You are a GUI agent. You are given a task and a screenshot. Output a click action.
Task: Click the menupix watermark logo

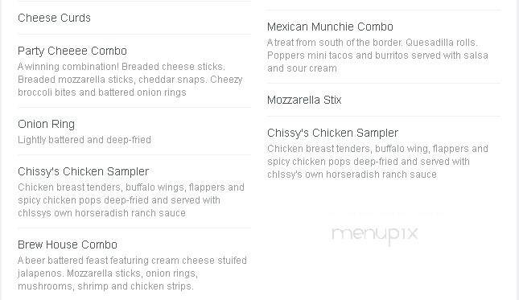click(x=375, y=235)
